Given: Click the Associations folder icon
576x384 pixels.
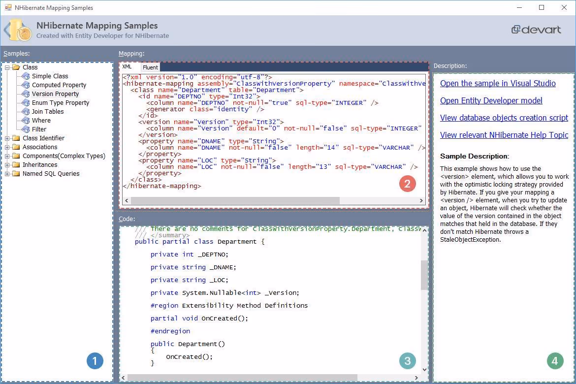Looking at the screenshot, I should pyautogui.click(x=16, y=147).
